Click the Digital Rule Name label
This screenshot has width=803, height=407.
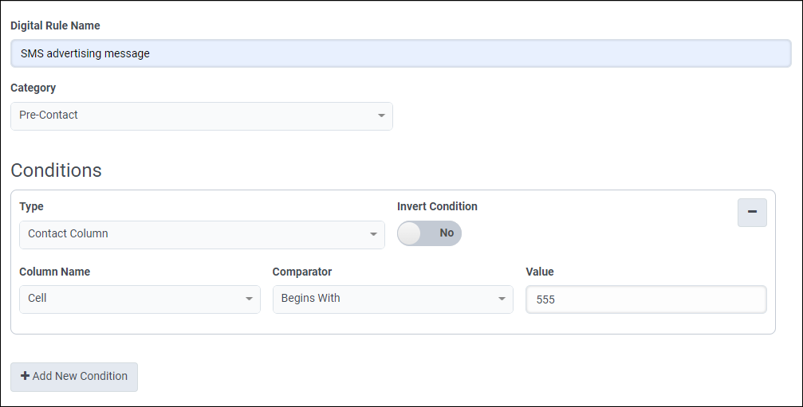pyautogui.click(x=55, y=25)
